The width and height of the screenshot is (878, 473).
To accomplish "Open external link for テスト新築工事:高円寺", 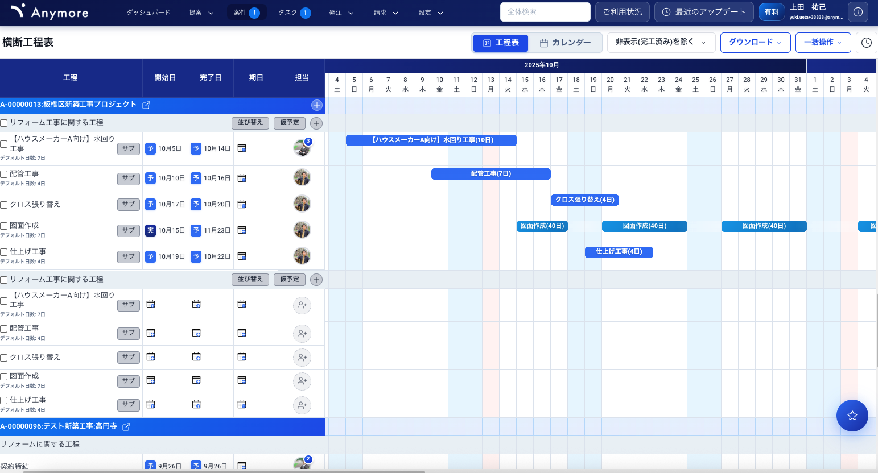I will coord(126,427).
